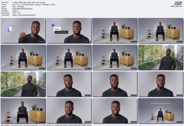Select the outdoor thumbnail with man at right edge
184x126 pixels.
(161, 57)
